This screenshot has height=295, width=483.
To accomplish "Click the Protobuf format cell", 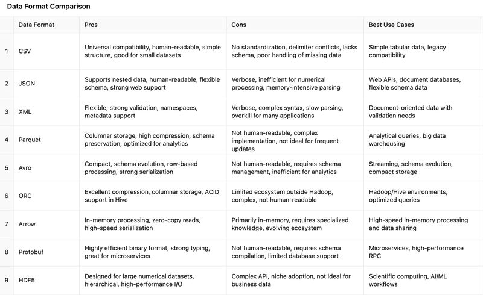I will tap(32, 252).
